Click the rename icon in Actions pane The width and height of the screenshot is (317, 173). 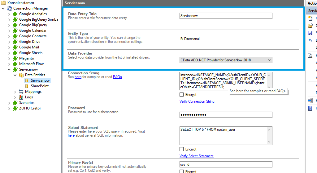[x=310, y=101]
